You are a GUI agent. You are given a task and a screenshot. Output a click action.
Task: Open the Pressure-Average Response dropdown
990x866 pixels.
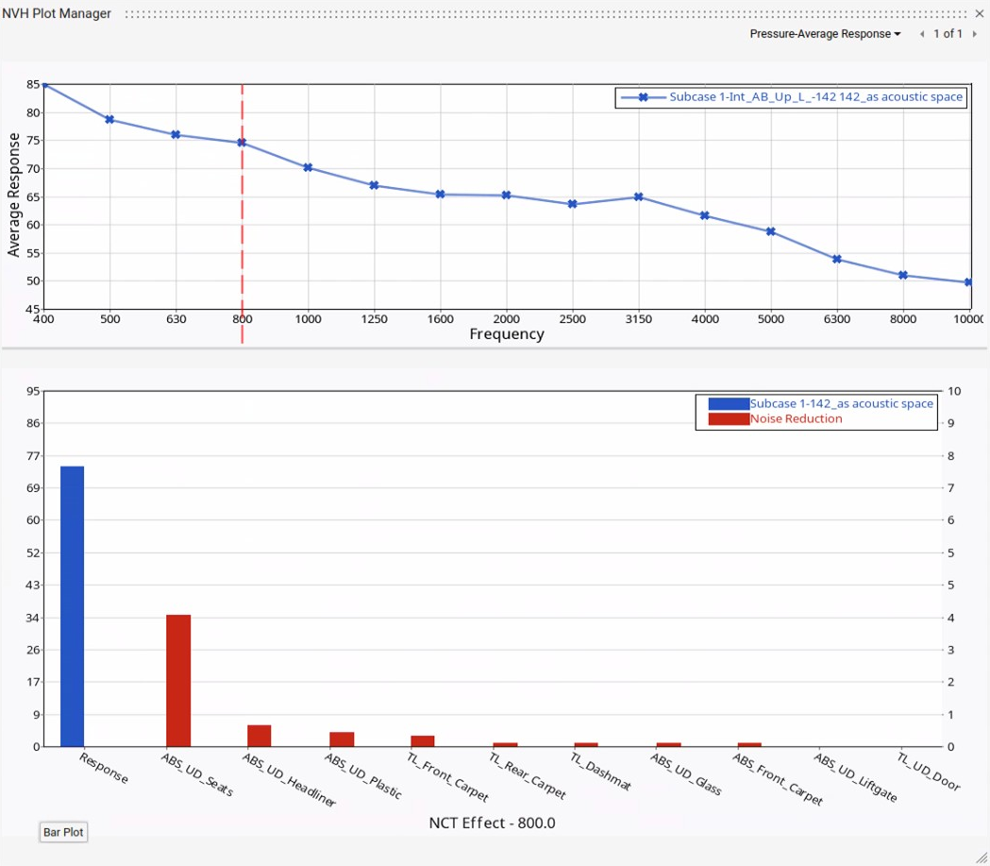825,34
